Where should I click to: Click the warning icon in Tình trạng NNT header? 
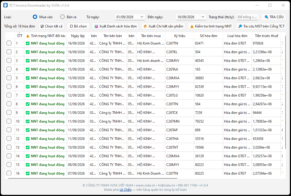(28, 36)
